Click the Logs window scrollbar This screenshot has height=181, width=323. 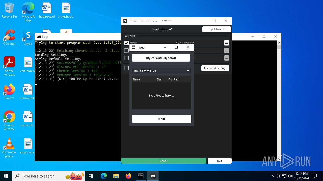pyautogui.click(x=279, y=101)
